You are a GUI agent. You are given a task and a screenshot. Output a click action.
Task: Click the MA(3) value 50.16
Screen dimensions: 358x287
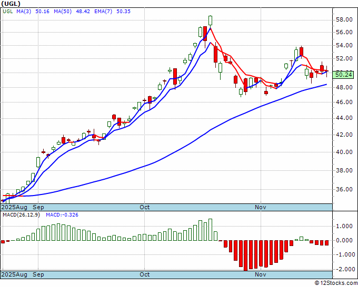42,11
